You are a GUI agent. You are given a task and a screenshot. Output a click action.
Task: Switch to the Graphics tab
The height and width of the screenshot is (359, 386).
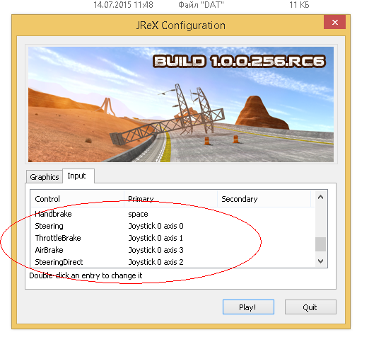45,177
